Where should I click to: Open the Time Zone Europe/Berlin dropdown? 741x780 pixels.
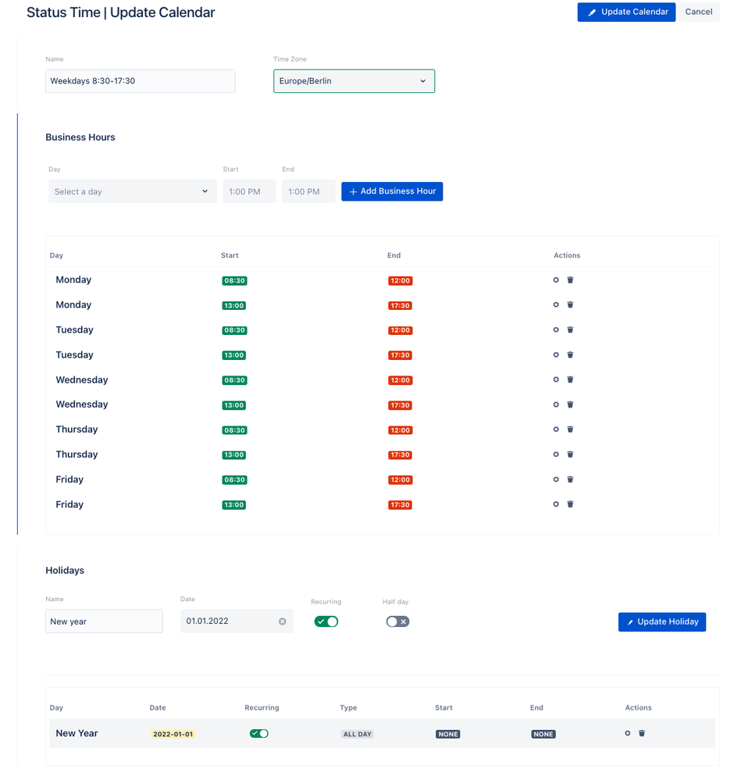coord(354,81)
